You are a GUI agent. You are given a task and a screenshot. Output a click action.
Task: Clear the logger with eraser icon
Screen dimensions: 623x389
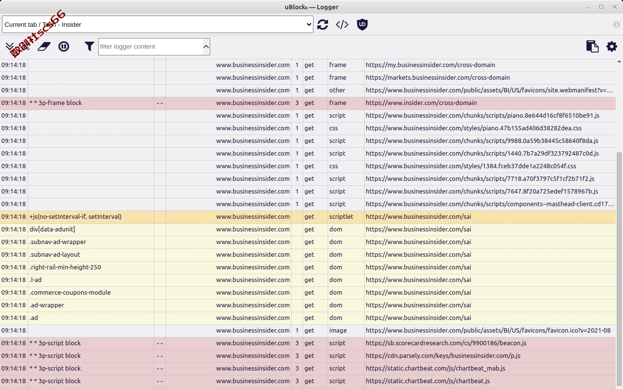tap(44, 47)
